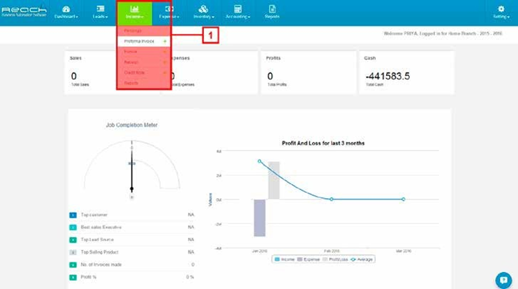Toggle the Income series in chart legend
Image resolution: width=518 pixels, height=289 pixels.
(x=285, y=259)
